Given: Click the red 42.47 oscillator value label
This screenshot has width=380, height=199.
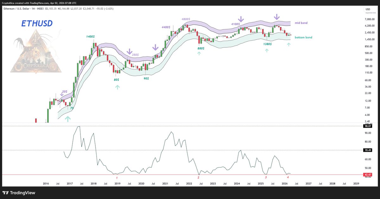Looking at the screenshot, I should point(368,175).
